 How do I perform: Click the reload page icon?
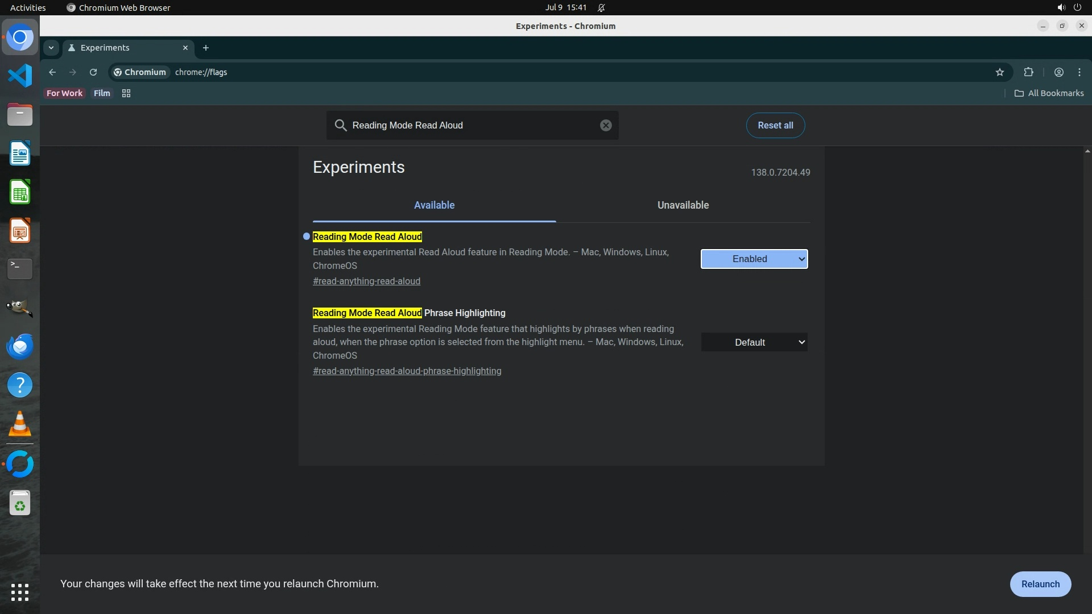[x=93, y=72]
